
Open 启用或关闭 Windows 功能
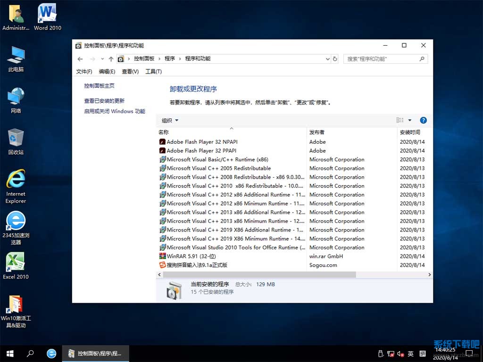[115, 111]
